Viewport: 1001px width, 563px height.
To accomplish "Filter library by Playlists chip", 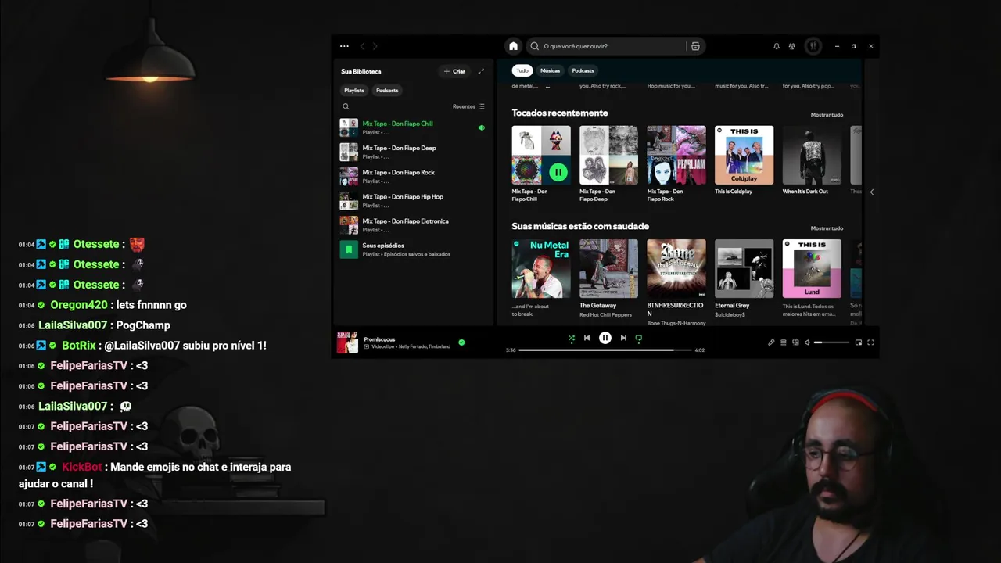I will point(354,90).
